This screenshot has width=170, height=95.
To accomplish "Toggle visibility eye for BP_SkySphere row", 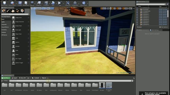I will click(x=137, y=11).
